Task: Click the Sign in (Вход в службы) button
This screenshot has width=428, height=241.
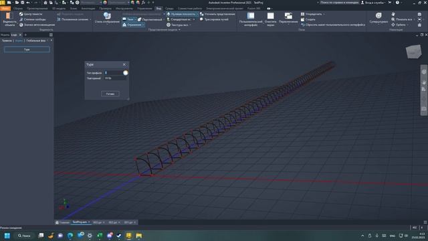Action: click(373, 3)
